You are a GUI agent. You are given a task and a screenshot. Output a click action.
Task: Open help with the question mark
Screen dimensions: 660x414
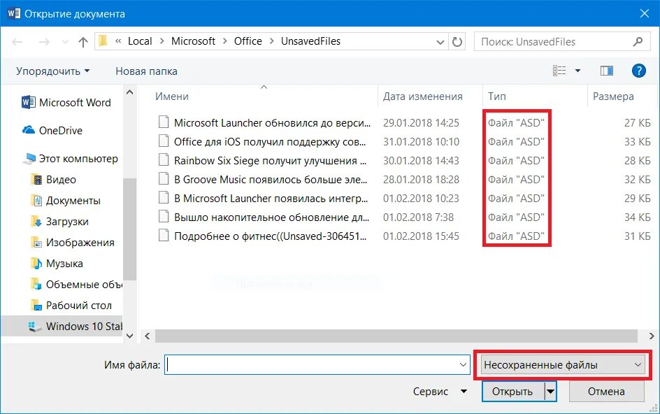[x=638, y=71]
